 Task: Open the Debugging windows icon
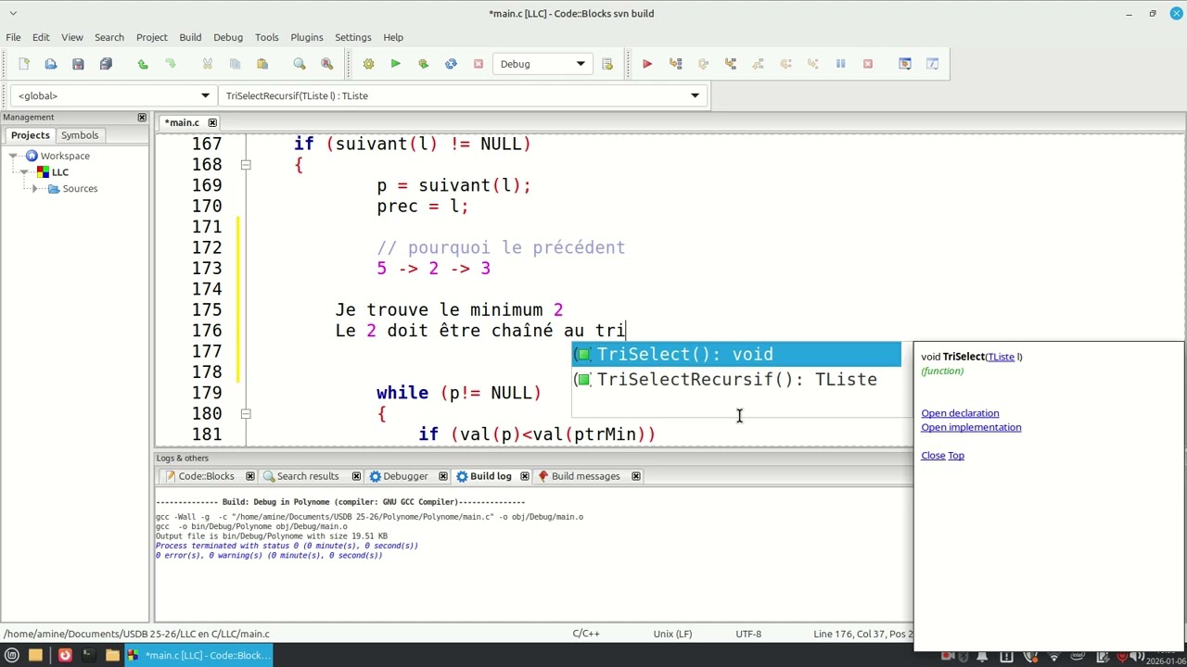click(x=905, y=64)
